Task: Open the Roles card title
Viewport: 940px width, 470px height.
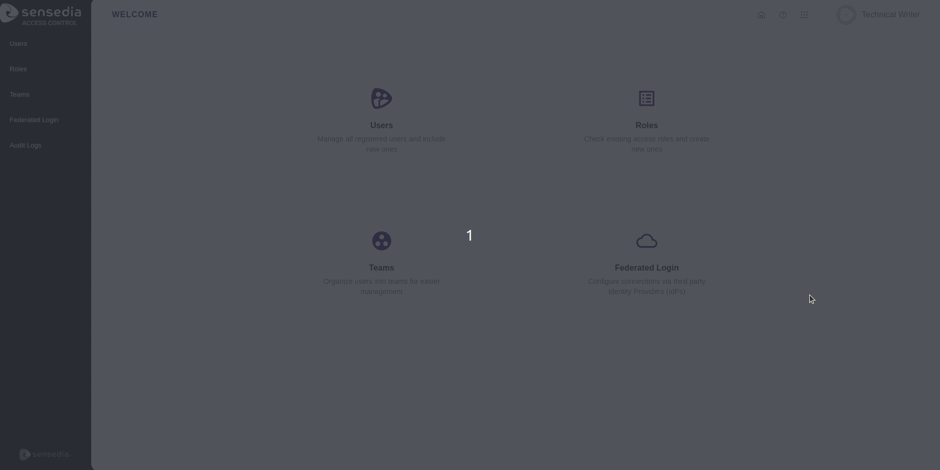Action: point(647,126)
